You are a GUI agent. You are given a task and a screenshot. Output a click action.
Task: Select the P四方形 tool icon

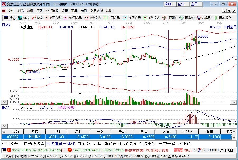47,18
